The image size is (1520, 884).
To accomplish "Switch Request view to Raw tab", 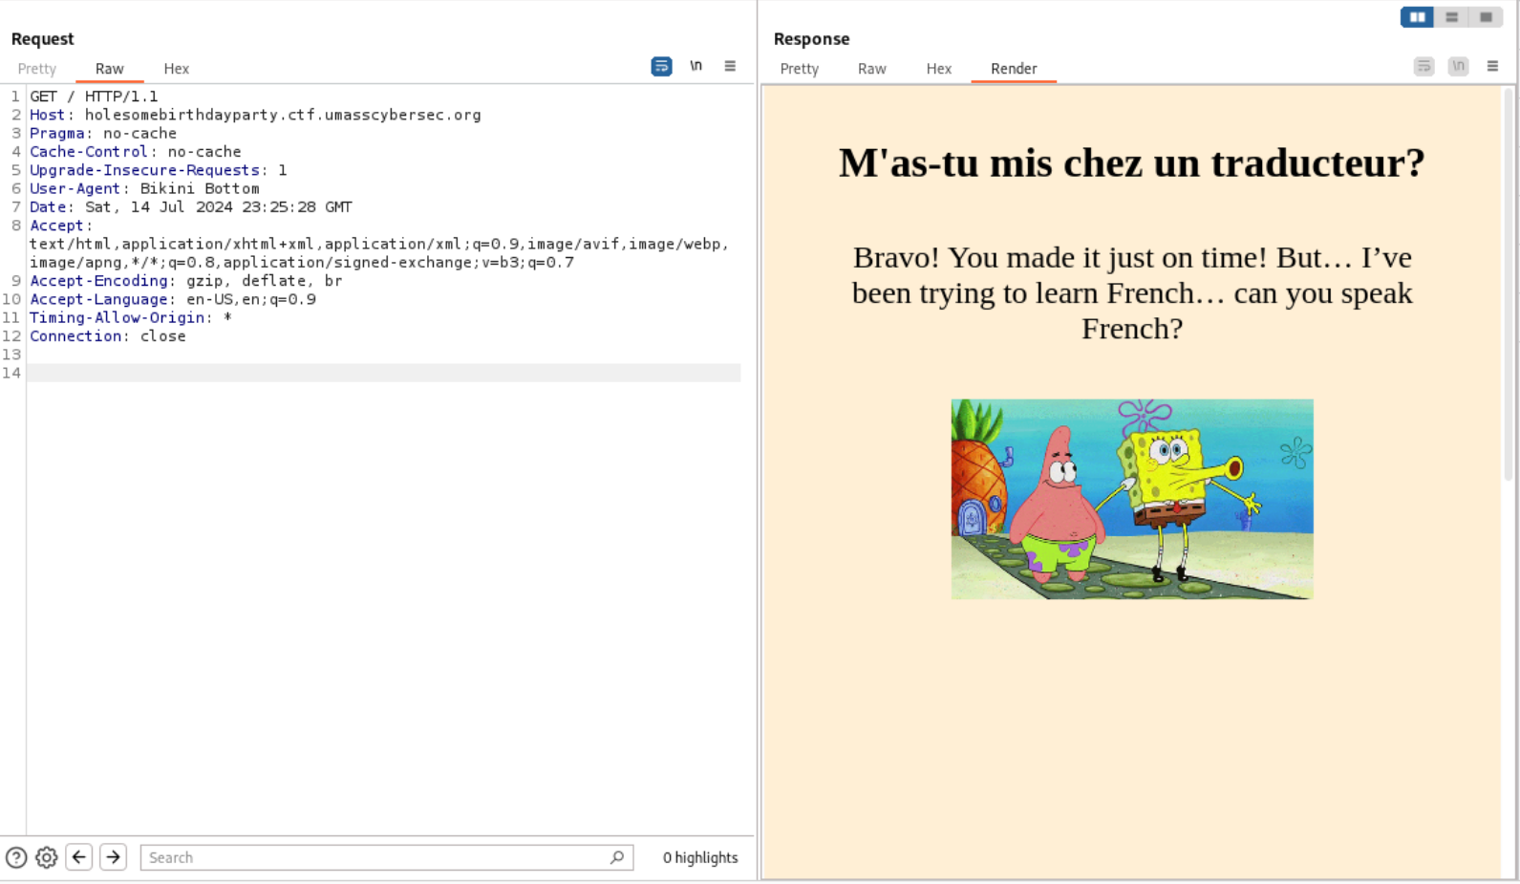I will tap(110, 69).
